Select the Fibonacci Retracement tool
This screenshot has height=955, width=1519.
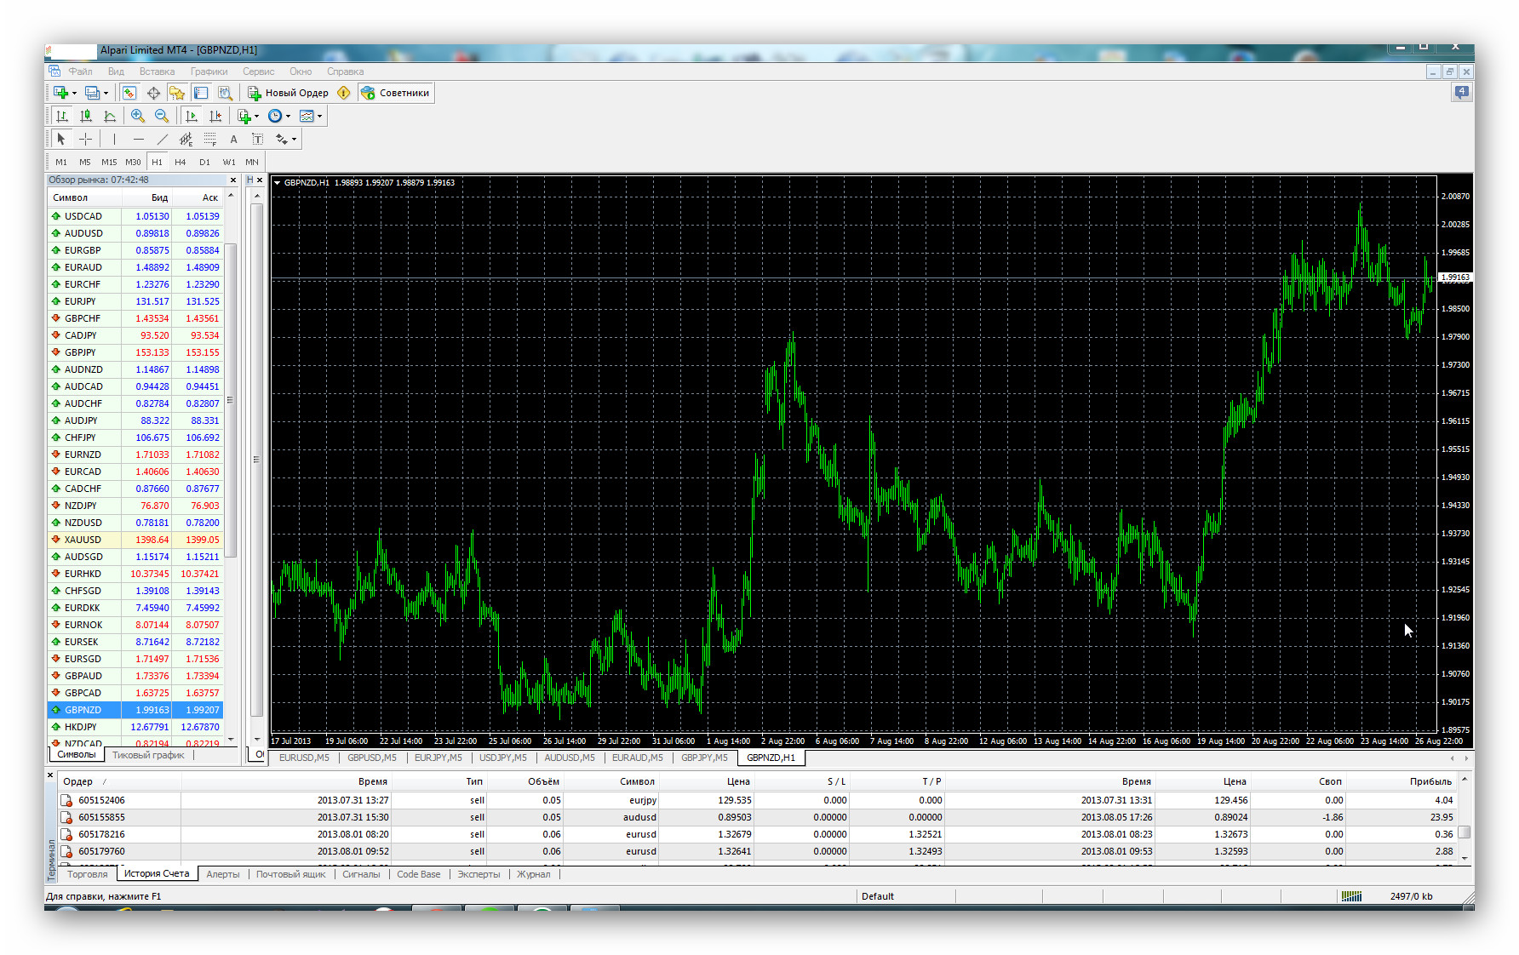point(209,139)
